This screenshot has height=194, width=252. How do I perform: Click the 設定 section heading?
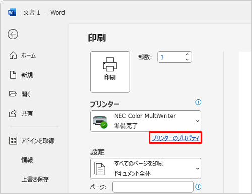[x=97, y=152]
